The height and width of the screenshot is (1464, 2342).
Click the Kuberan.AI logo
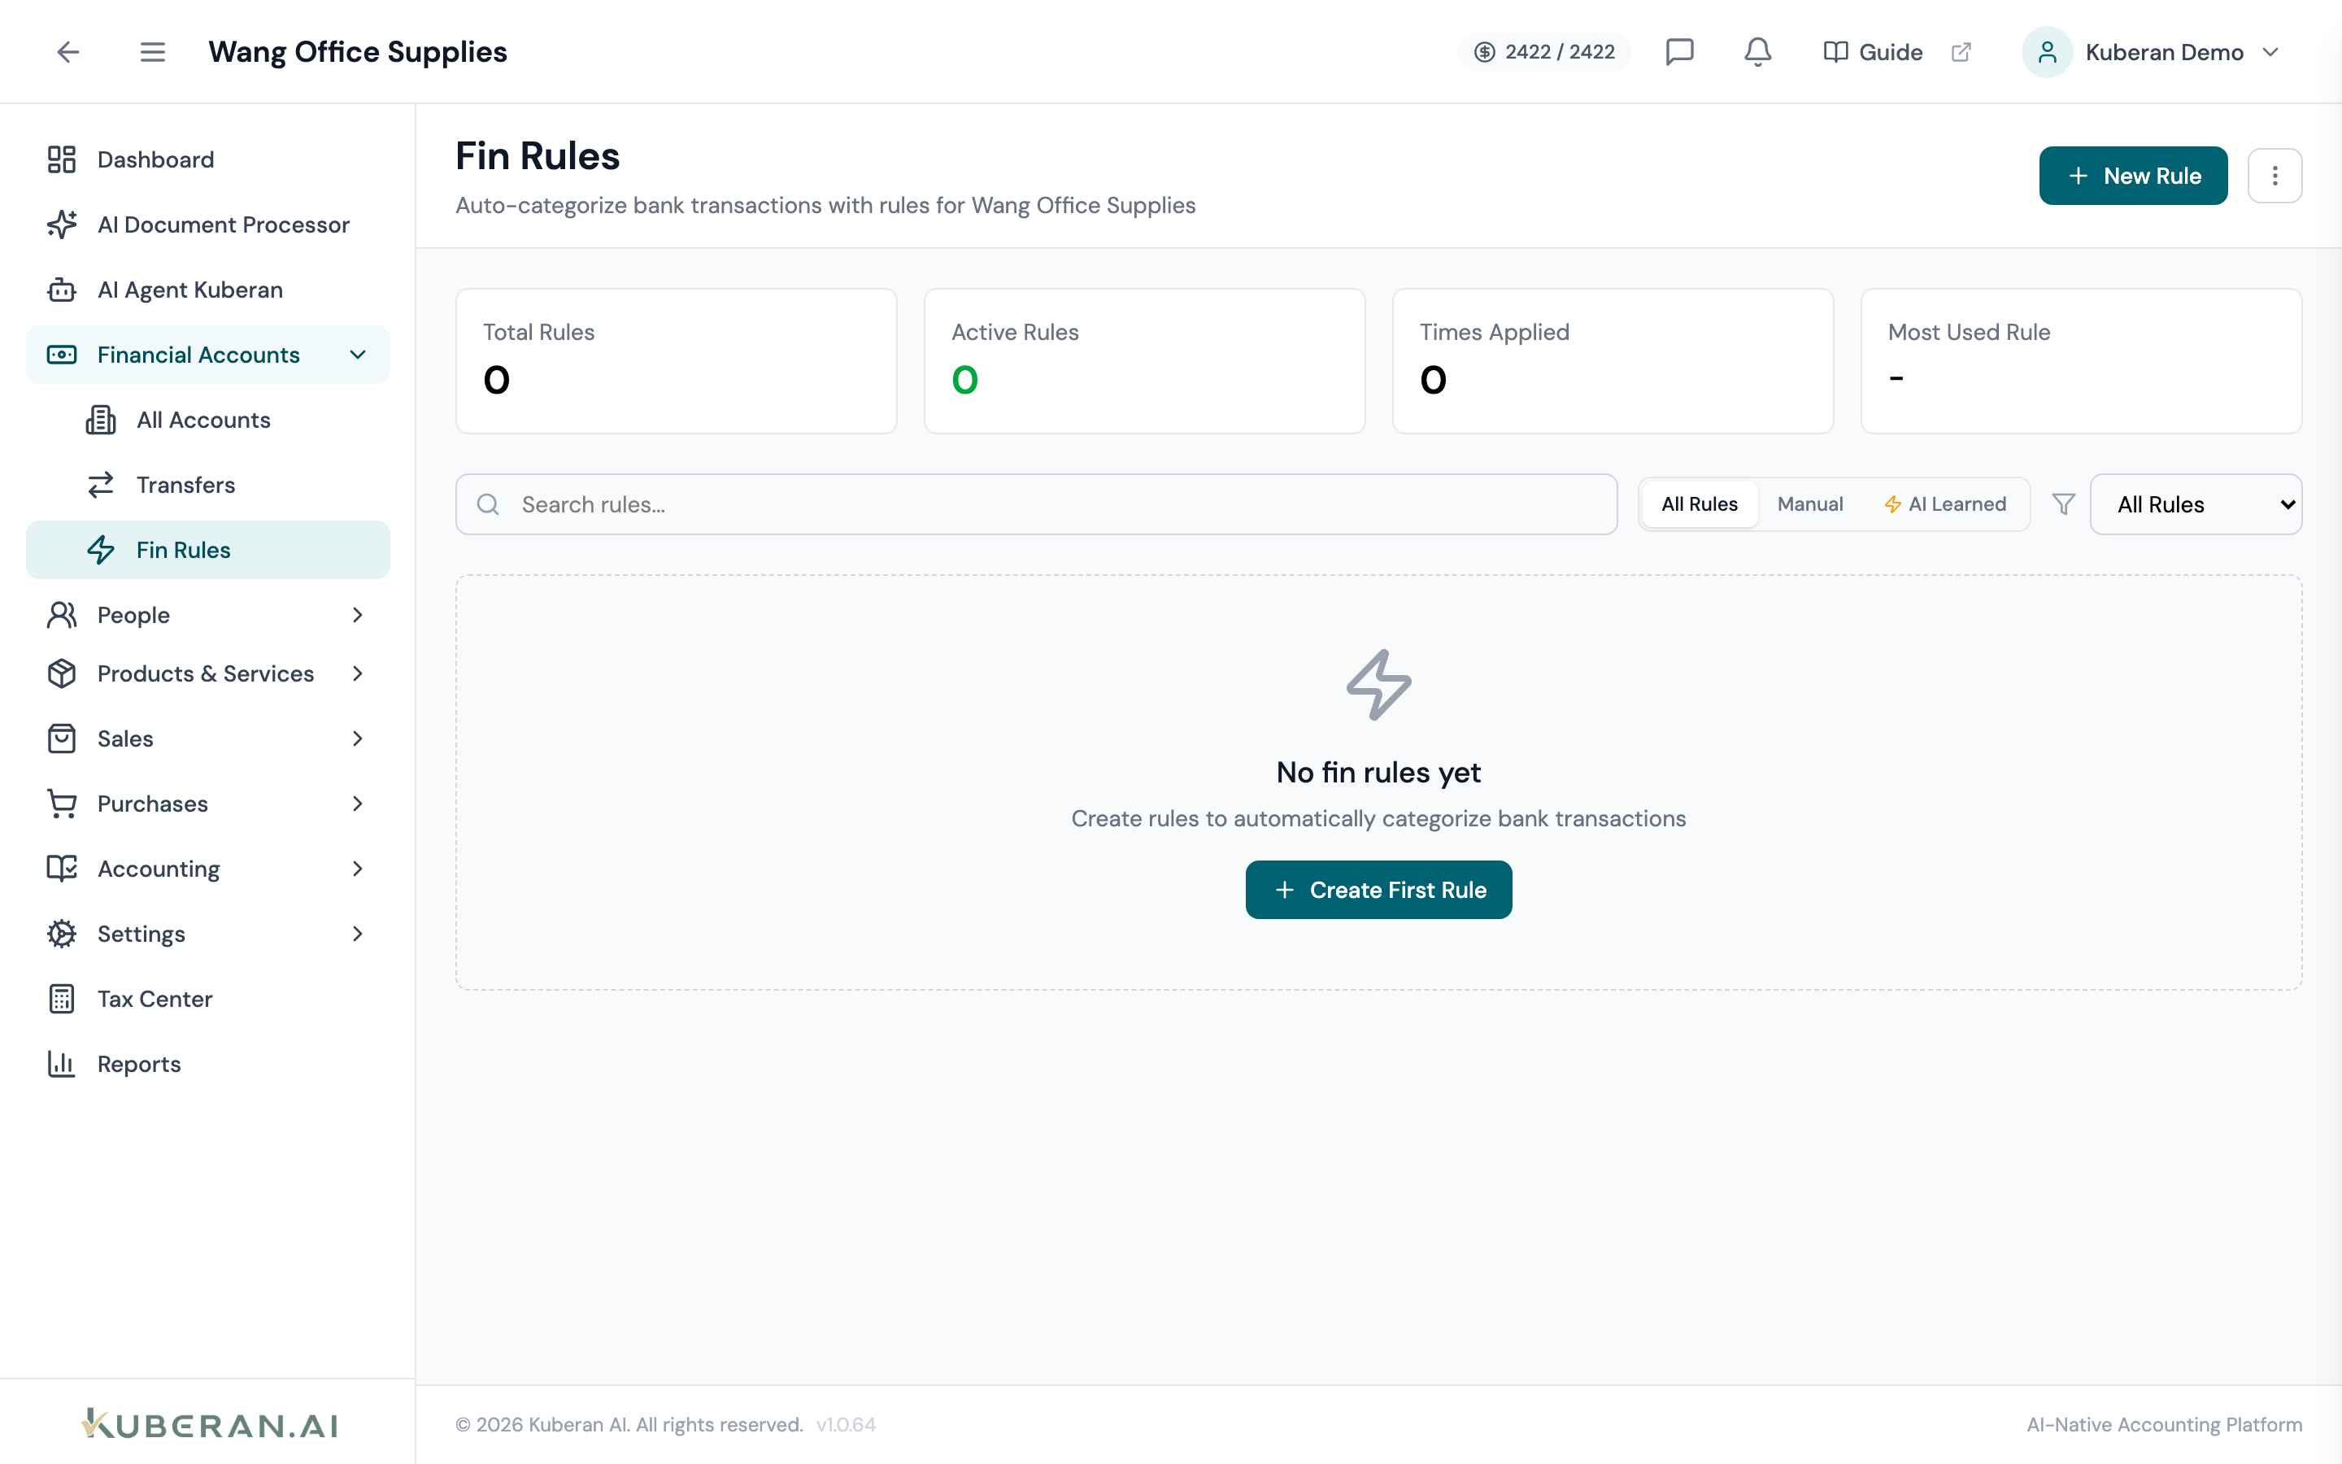(209, 1424)
